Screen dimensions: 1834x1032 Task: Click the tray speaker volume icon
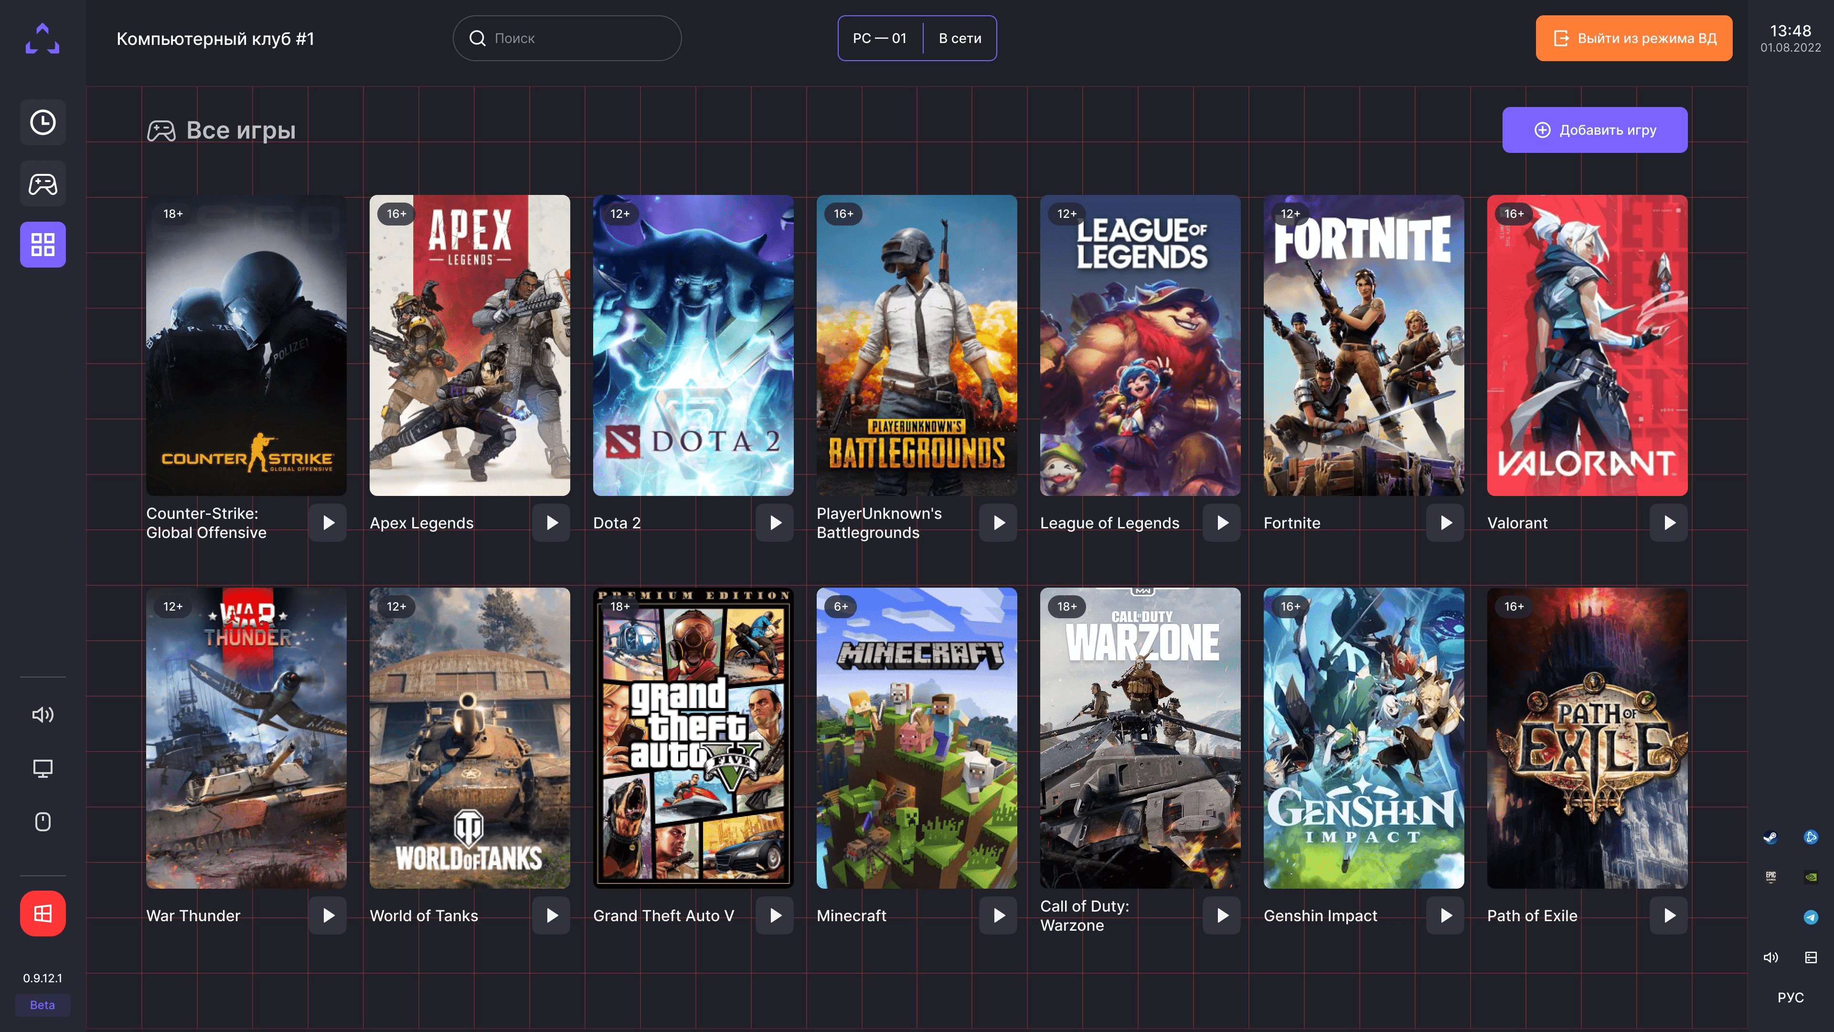[x=1770, y=957]
